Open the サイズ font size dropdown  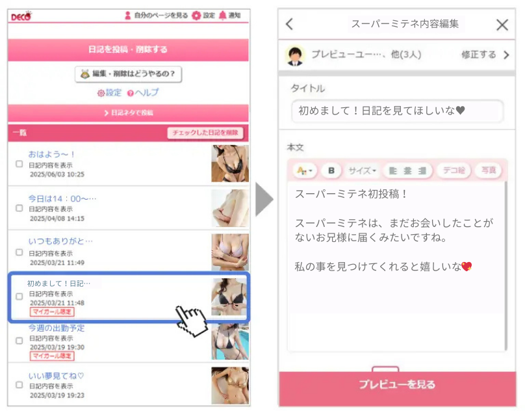[362, 170]
